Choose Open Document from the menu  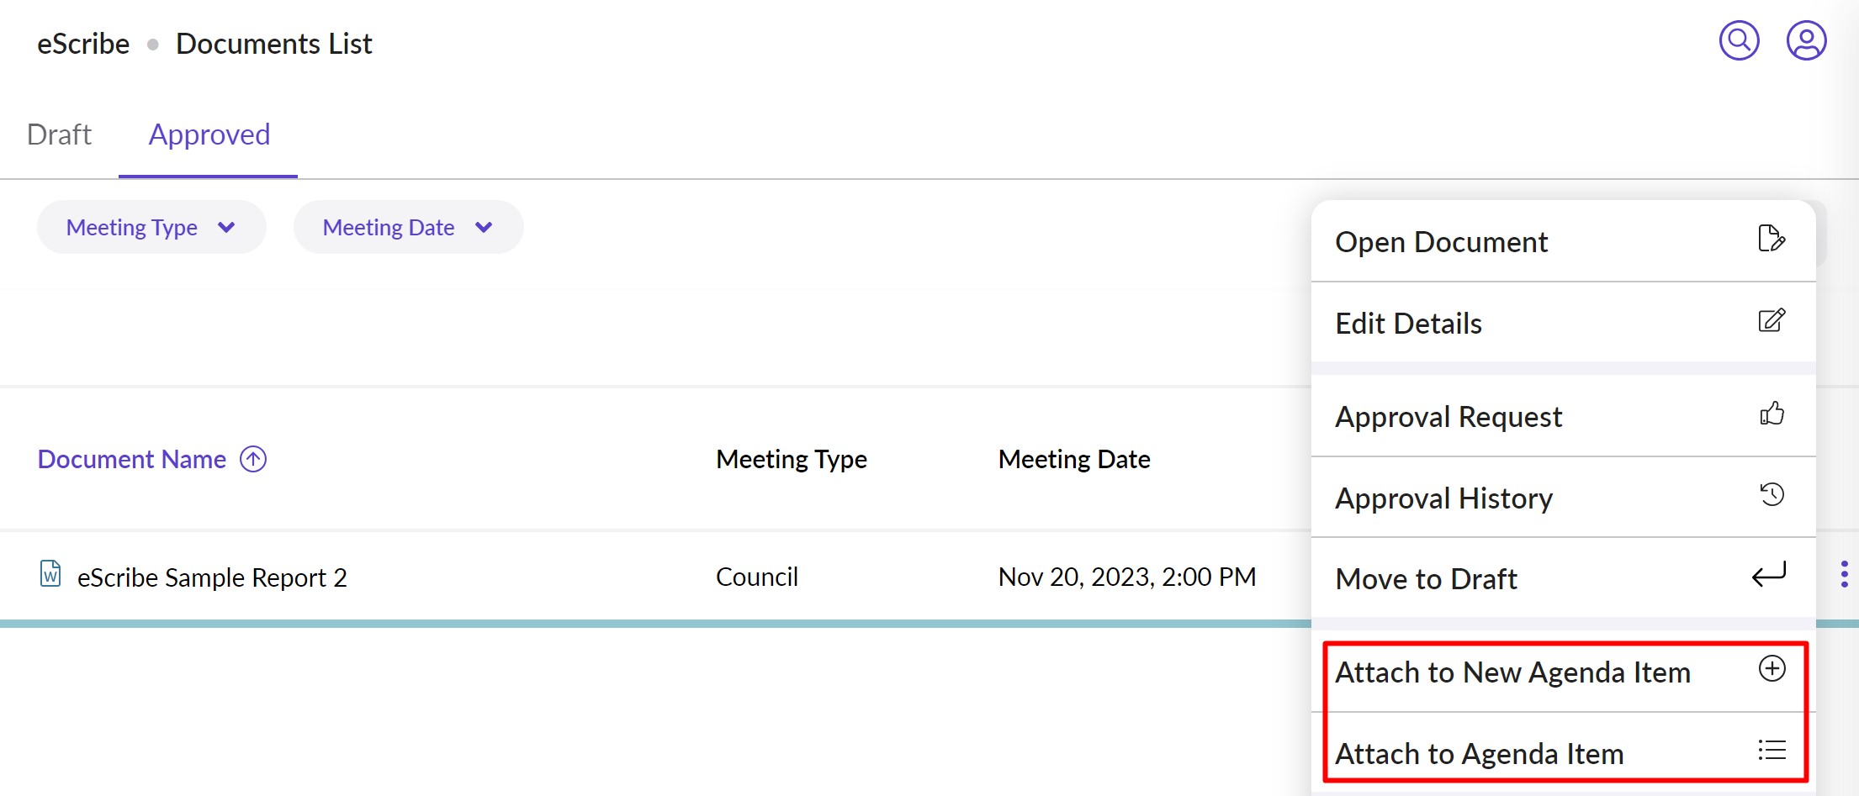[1442, 242]
